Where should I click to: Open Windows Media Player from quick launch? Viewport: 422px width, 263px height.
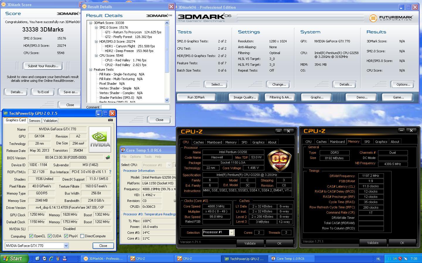click(44, 259)
